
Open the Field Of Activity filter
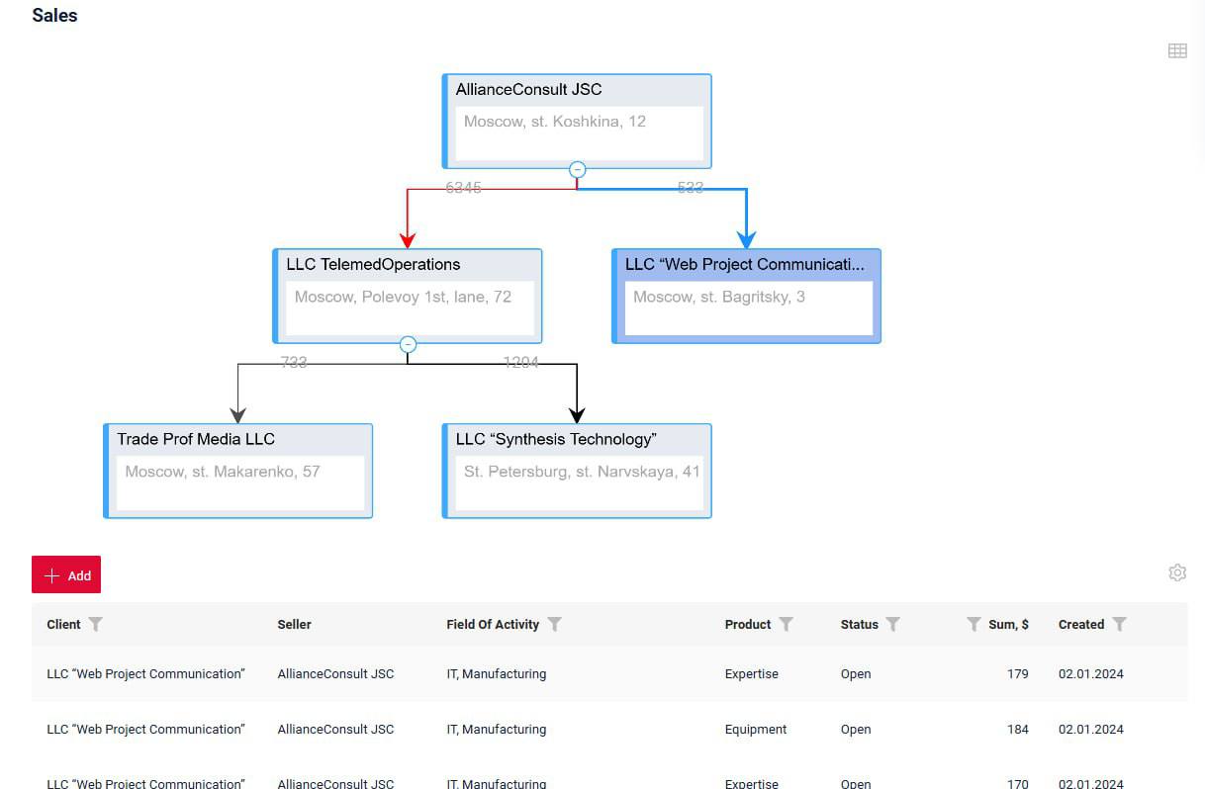click(555, 625)
